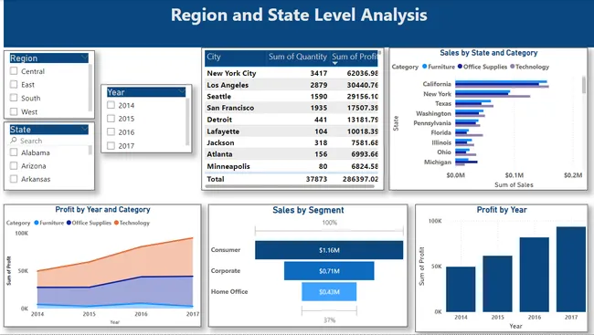Screen dimensions: 594x335
Task: Collapse the Year slicer chevron
Action: tap(182, 91)
